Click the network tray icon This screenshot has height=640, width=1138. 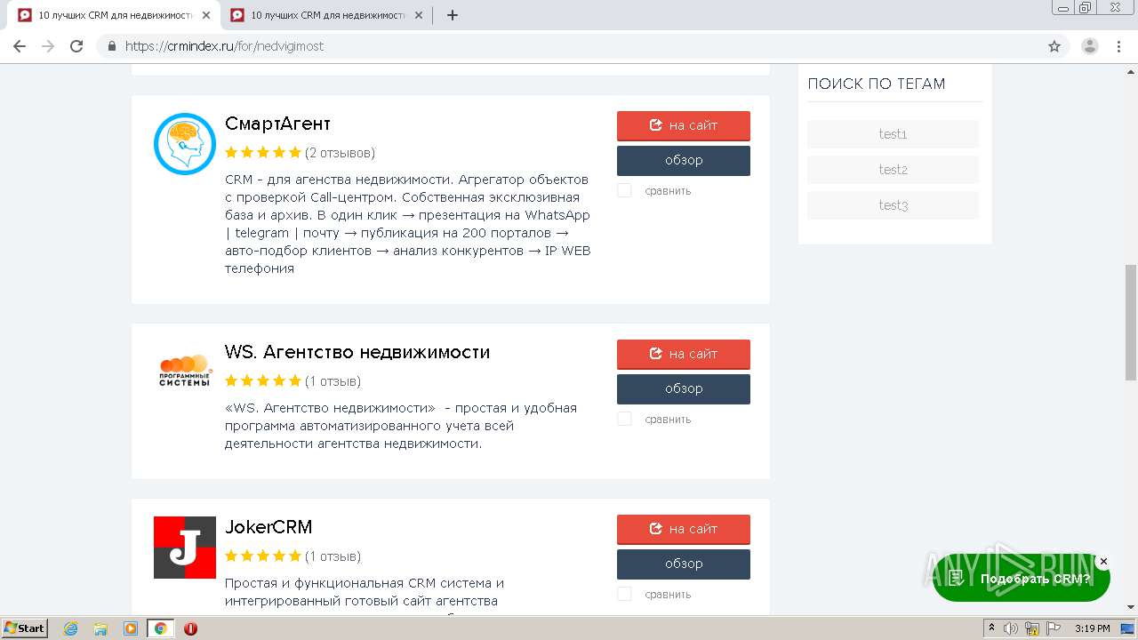[1032, 628]
